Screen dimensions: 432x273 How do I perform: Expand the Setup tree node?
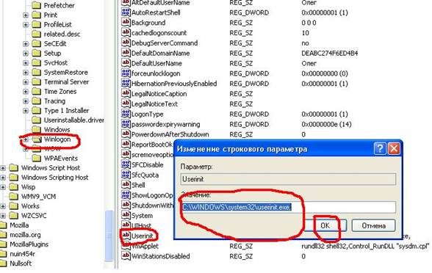tap(26, 54)
